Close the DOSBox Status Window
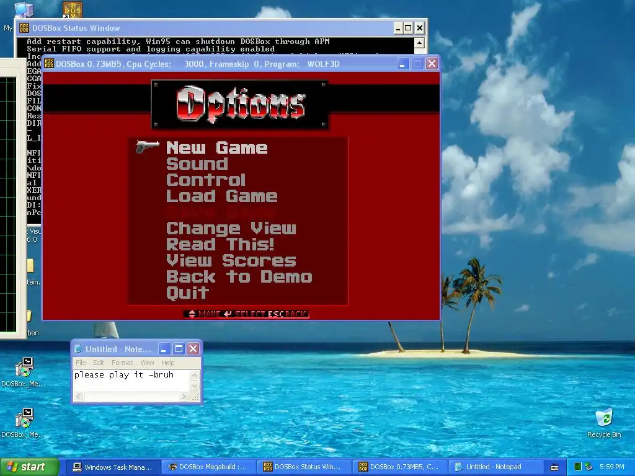The width and height of the screenshot is (635, 476). tap(420, 28)
